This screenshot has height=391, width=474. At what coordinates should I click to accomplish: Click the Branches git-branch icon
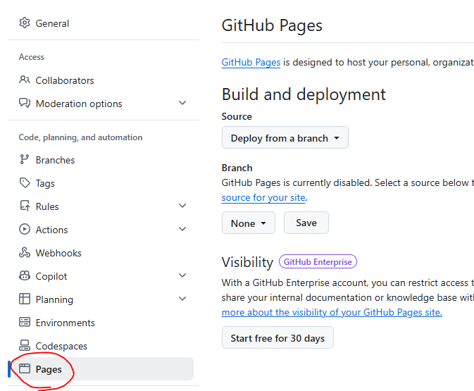25,159
